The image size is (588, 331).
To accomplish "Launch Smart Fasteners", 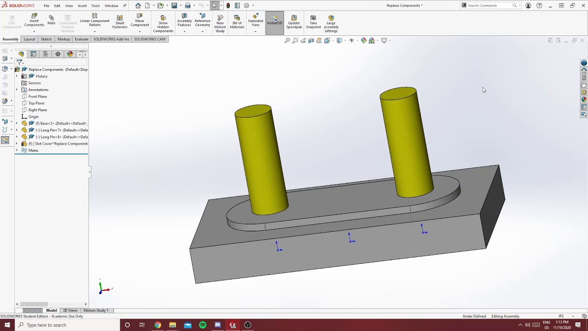I will pyautogui.click(x=120, y=22).
